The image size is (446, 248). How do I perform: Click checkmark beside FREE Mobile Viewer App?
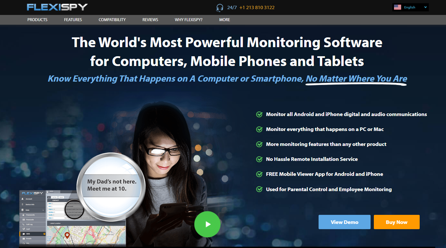tap(259, 174)
